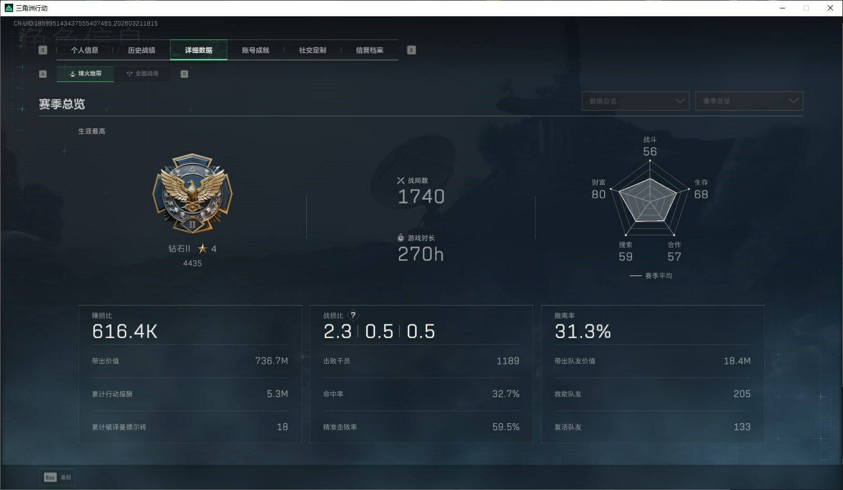The image size is (843, 490).
Task: Open the 信誉档案 tab
Action: (369, 50)
